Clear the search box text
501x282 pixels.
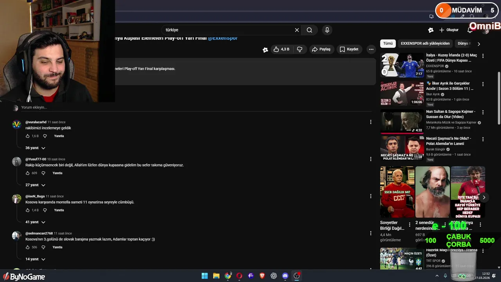(297, 30)
